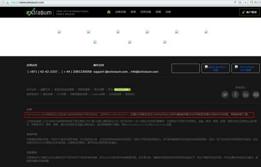Click the 邮件支持 email support heading
261x167 pixels.
[x=98, y=65]
